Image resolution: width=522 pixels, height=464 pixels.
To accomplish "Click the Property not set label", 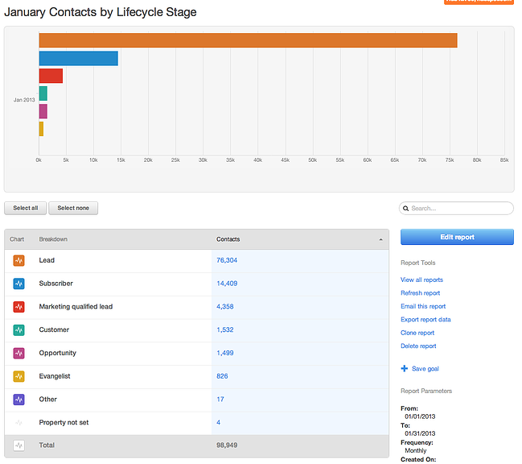I will coord(64,423).
